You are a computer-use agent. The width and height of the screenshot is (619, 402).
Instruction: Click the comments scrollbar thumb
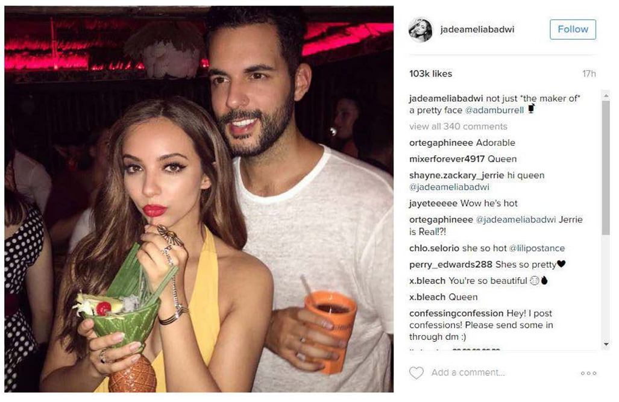point(606,168)
